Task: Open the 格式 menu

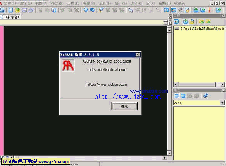Action: tap(57, 3)
